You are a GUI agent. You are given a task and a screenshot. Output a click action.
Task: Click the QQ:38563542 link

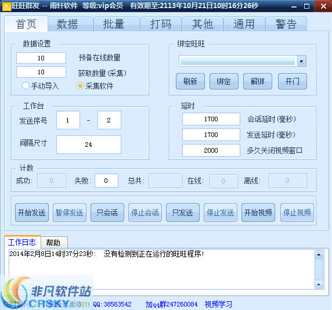point(113,304)
